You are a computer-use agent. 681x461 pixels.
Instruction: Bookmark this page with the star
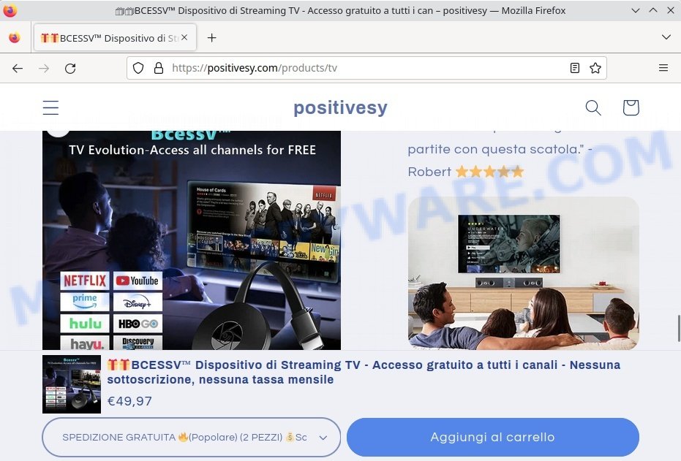coord(595,68)
